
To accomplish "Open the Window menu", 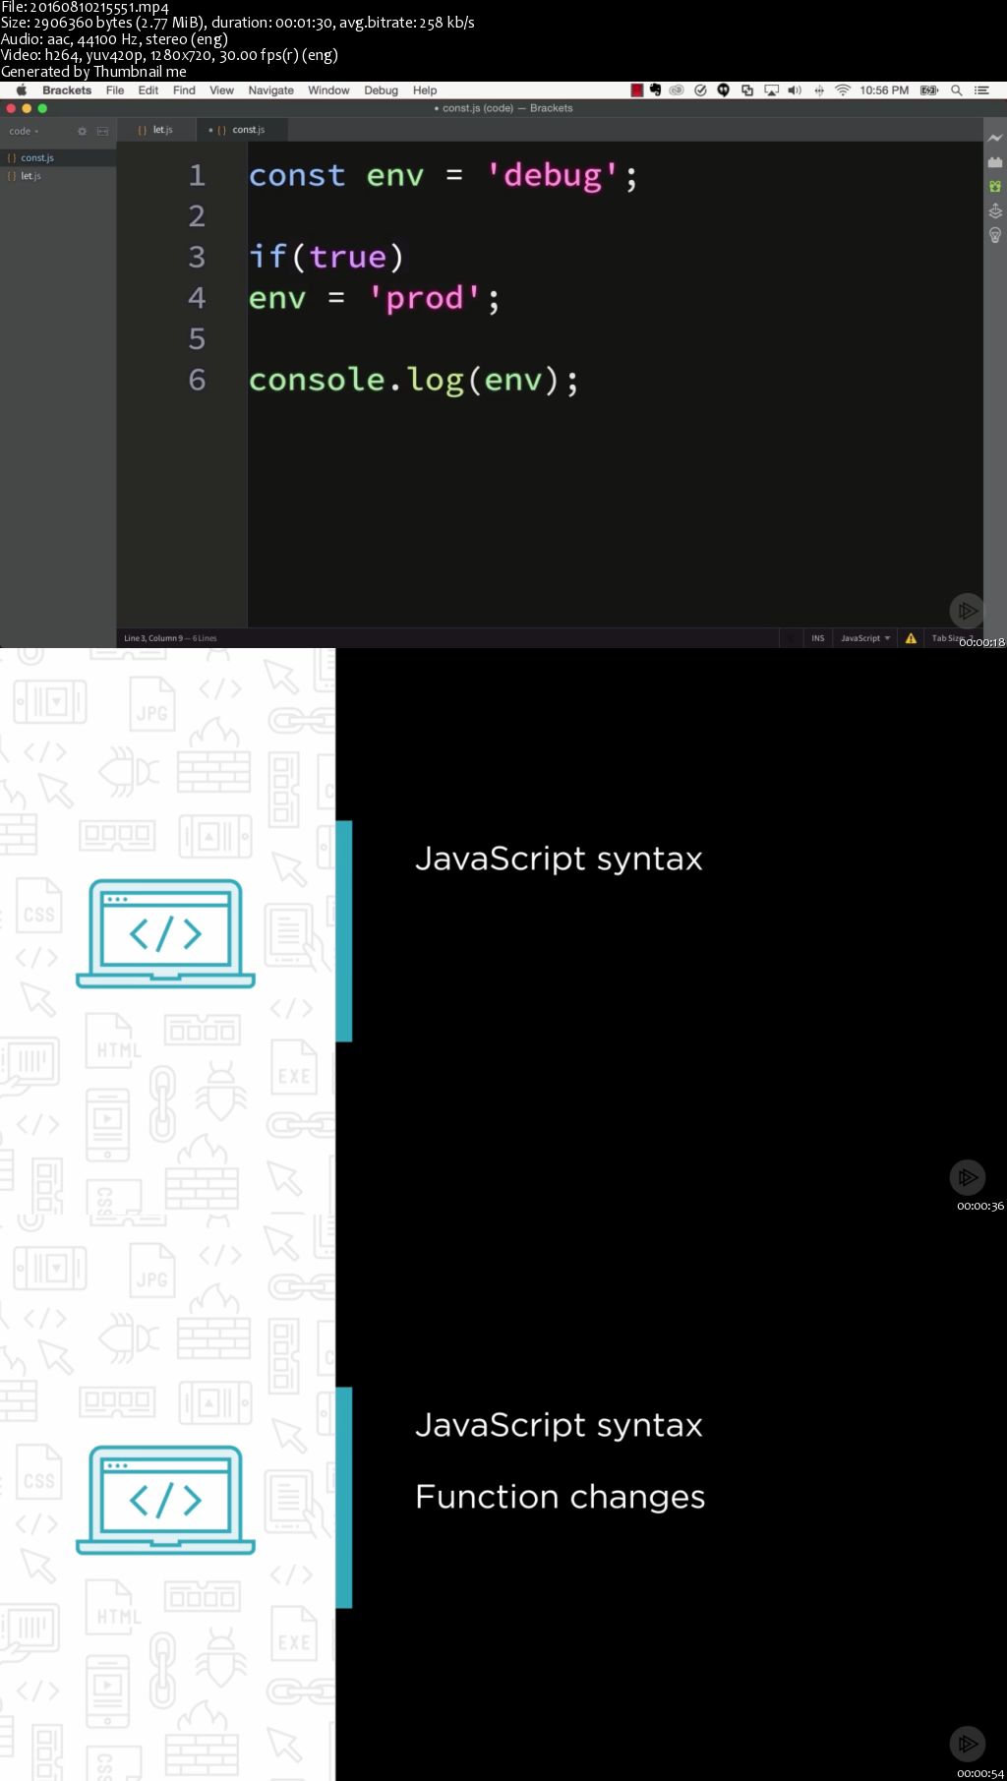I will [328, 90].
